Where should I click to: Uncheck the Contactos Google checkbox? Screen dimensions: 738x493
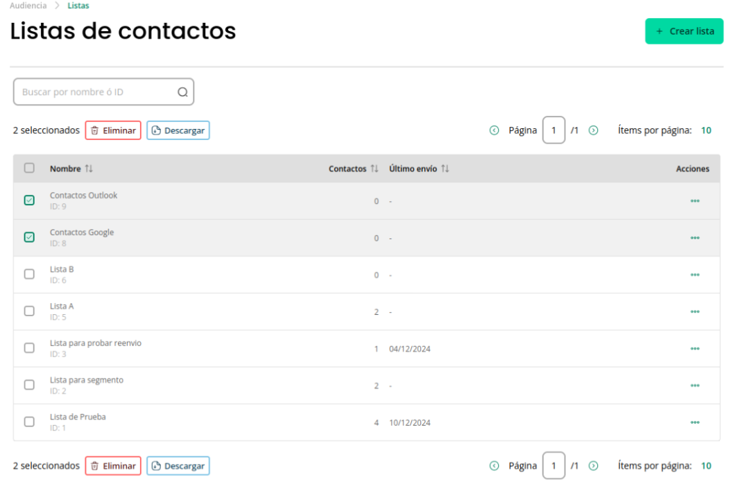29,237
